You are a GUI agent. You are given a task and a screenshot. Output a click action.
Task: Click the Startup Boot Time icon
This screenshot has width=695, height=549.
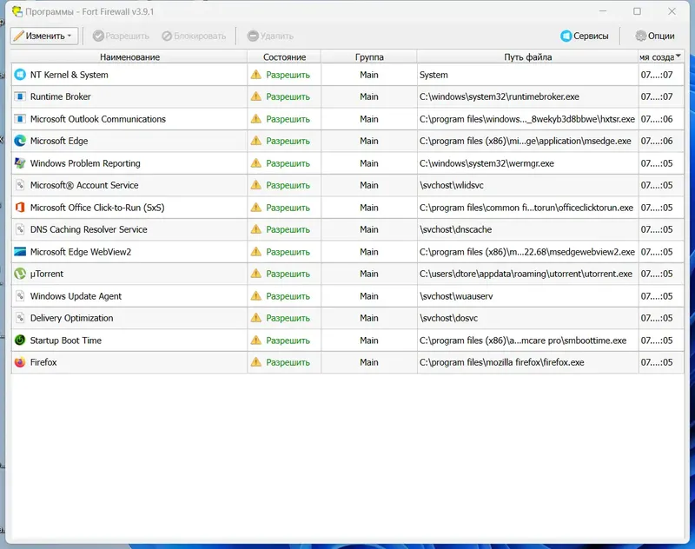click(x=20, y=341)
